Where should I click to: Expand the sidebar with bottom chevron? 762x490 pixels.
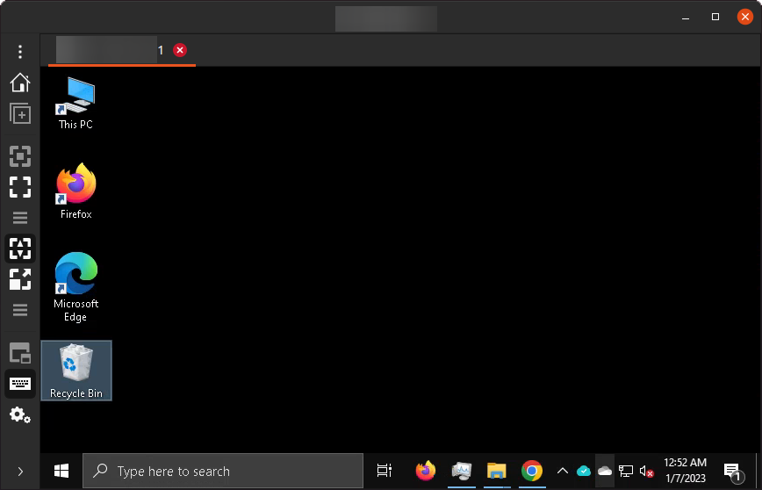coord(20,472)
